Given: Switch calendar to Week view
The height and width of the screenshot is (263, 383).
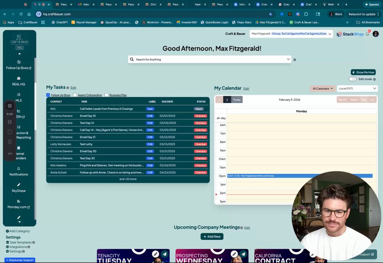Looking at the screenshot, I should [354, 100].
